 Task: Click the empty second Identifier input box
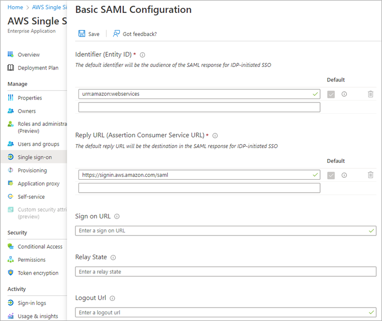(x=199, y=107)
